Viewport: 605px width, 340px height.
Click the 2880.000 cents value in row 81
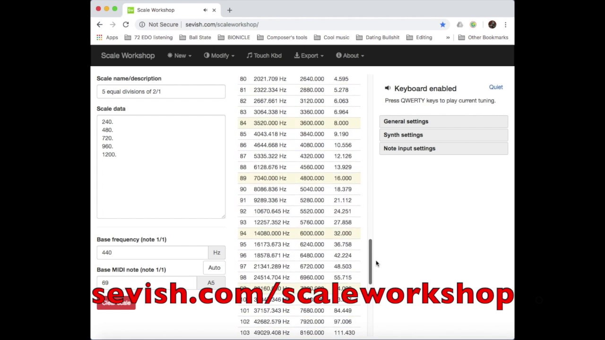pos(312,90)
